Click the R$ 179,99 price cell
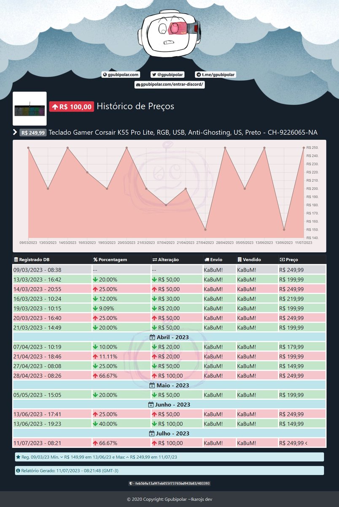339x507 pixels. click(302, 347)
